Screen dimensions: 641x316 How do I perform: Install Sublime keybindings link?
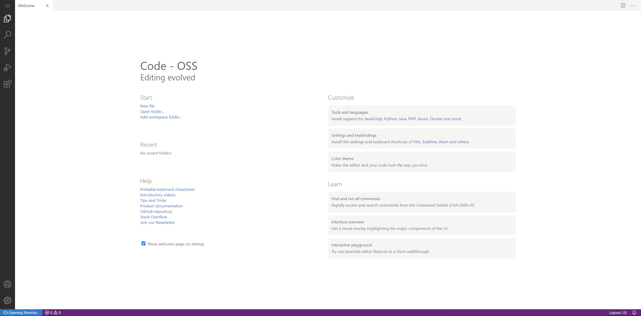429,142
